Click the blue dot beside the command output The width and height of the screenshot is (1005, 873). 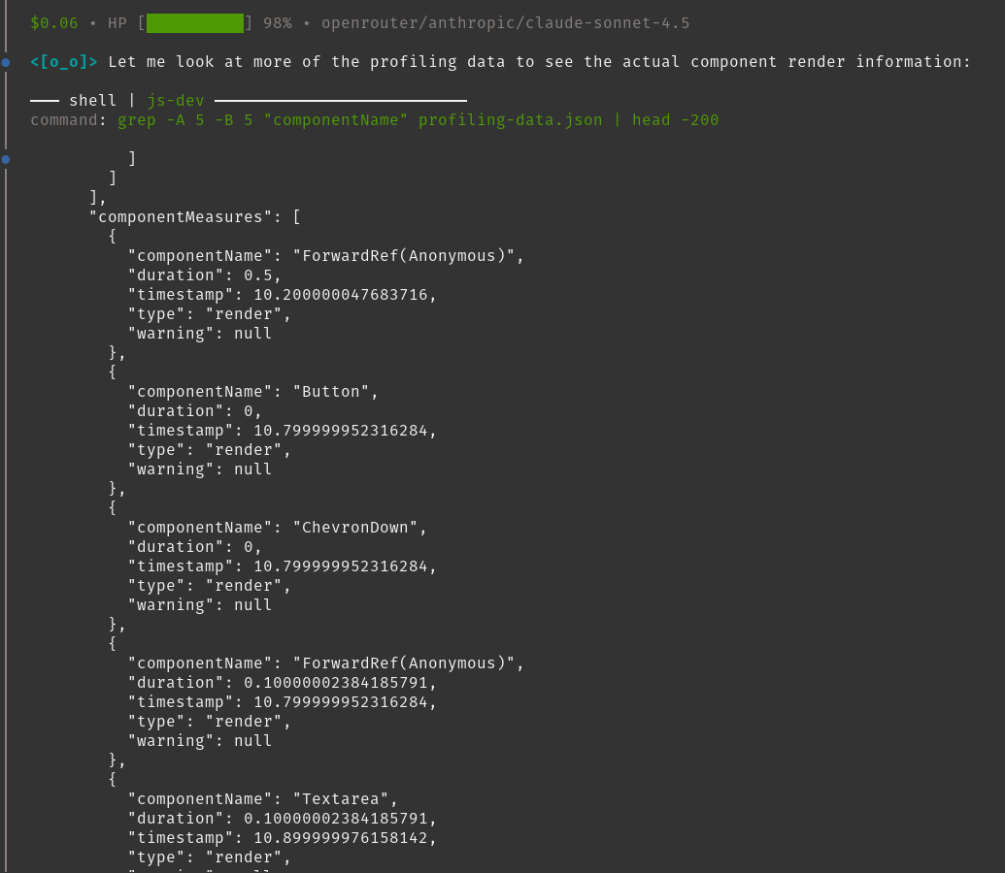click(x=6, y=159)
